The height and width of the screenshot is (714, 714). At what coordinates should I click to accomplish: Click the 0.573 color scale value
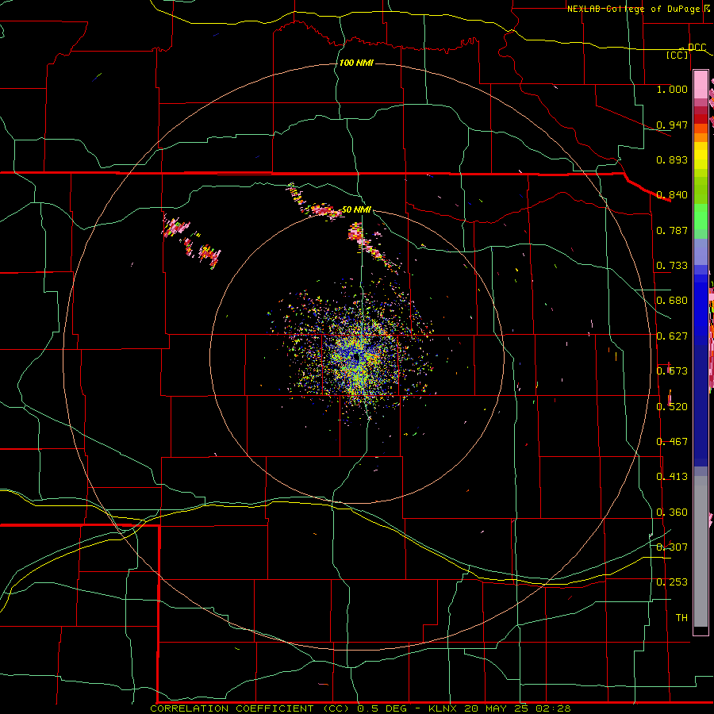pos(672,371)
